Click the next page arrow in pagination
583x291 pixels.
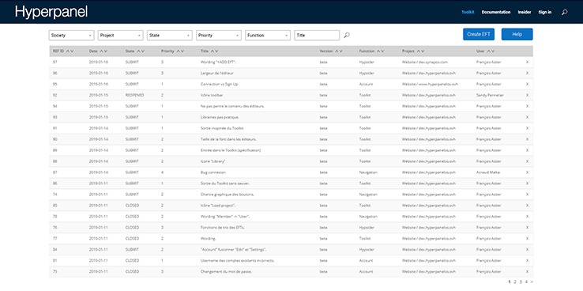532,282
